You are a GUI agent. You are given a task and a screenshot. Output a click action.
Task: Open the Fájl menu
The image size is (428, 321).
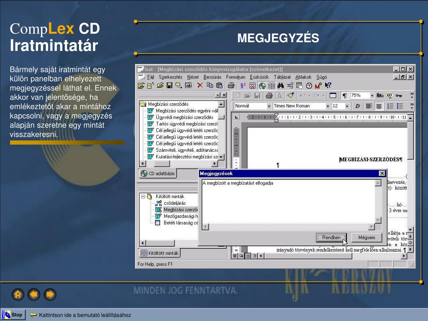[x=150, y=77]
